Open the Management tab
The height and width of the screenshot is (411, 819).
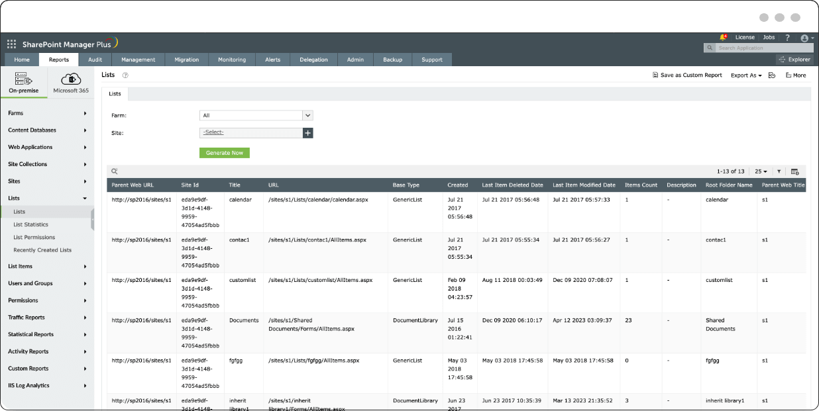point(138,60)
